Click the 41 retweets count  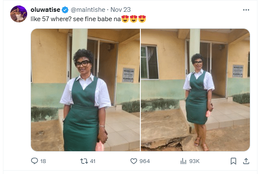(93, 161)
